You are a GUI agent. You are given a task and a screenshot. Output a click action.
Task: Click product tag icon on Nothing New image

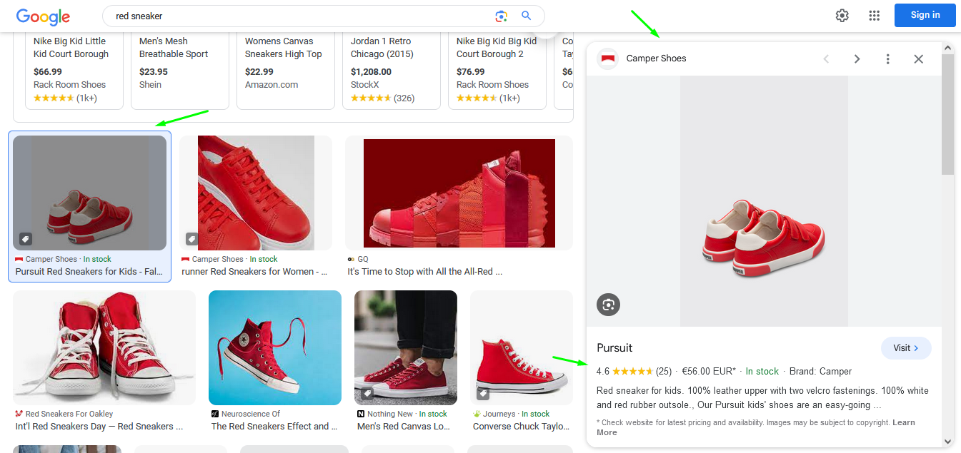(367, 393)
